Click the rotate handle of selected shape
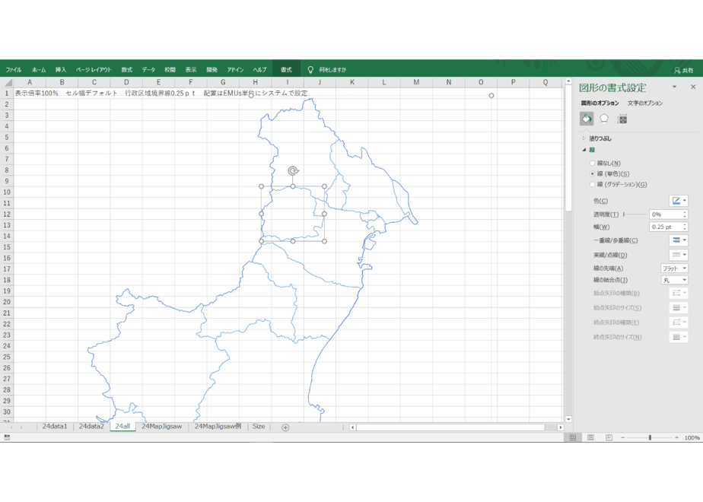This screenshot has height=502, width=703. click(x=293, y=171)
